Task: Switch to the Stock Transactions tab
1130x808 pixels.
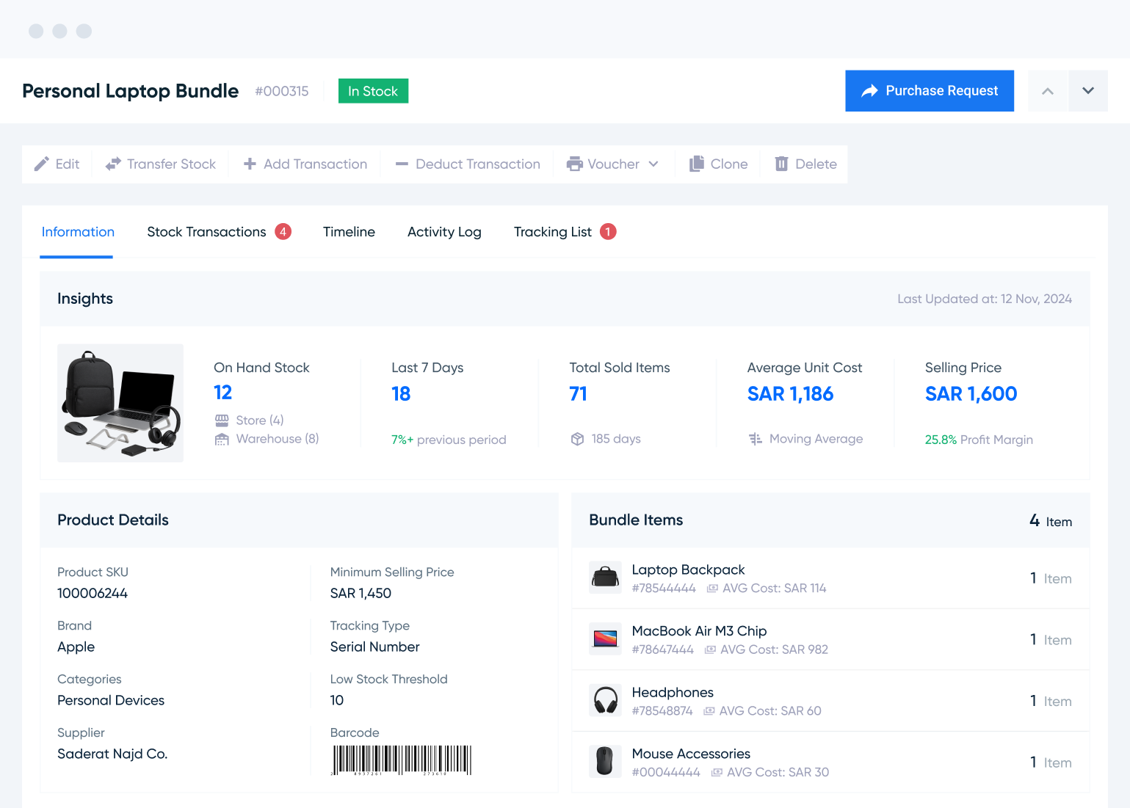Action: point(207,232)
